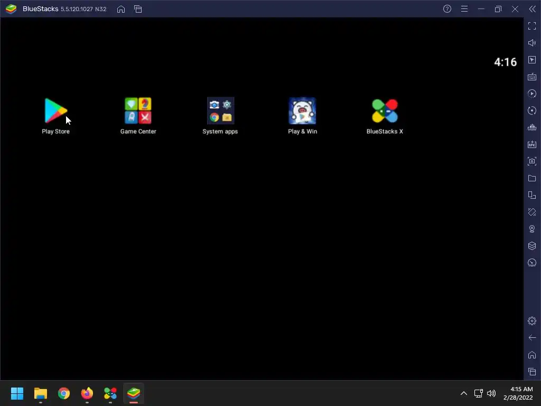Open Firefox from the taskbar

point(87,393)
